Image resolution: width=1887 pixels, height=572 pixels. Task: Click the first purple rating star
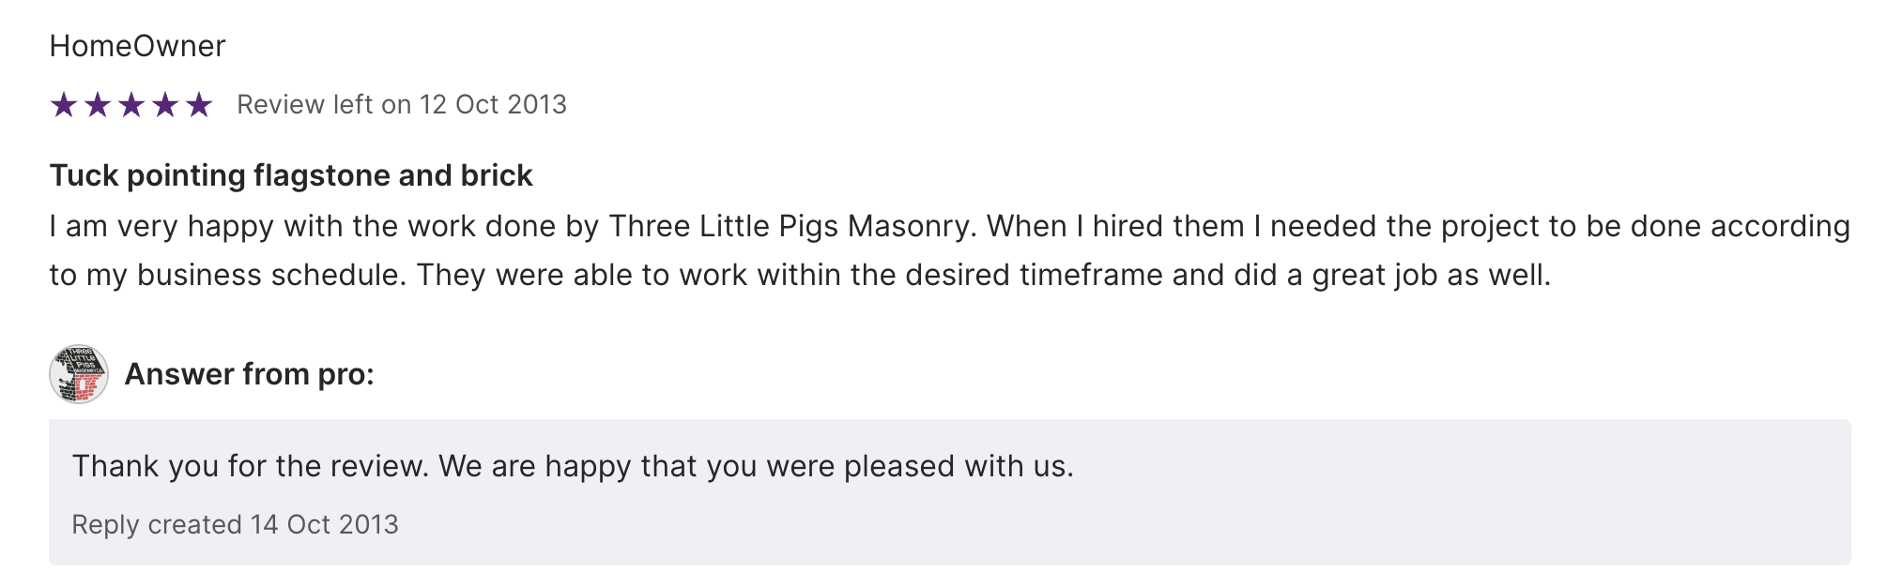64,105
